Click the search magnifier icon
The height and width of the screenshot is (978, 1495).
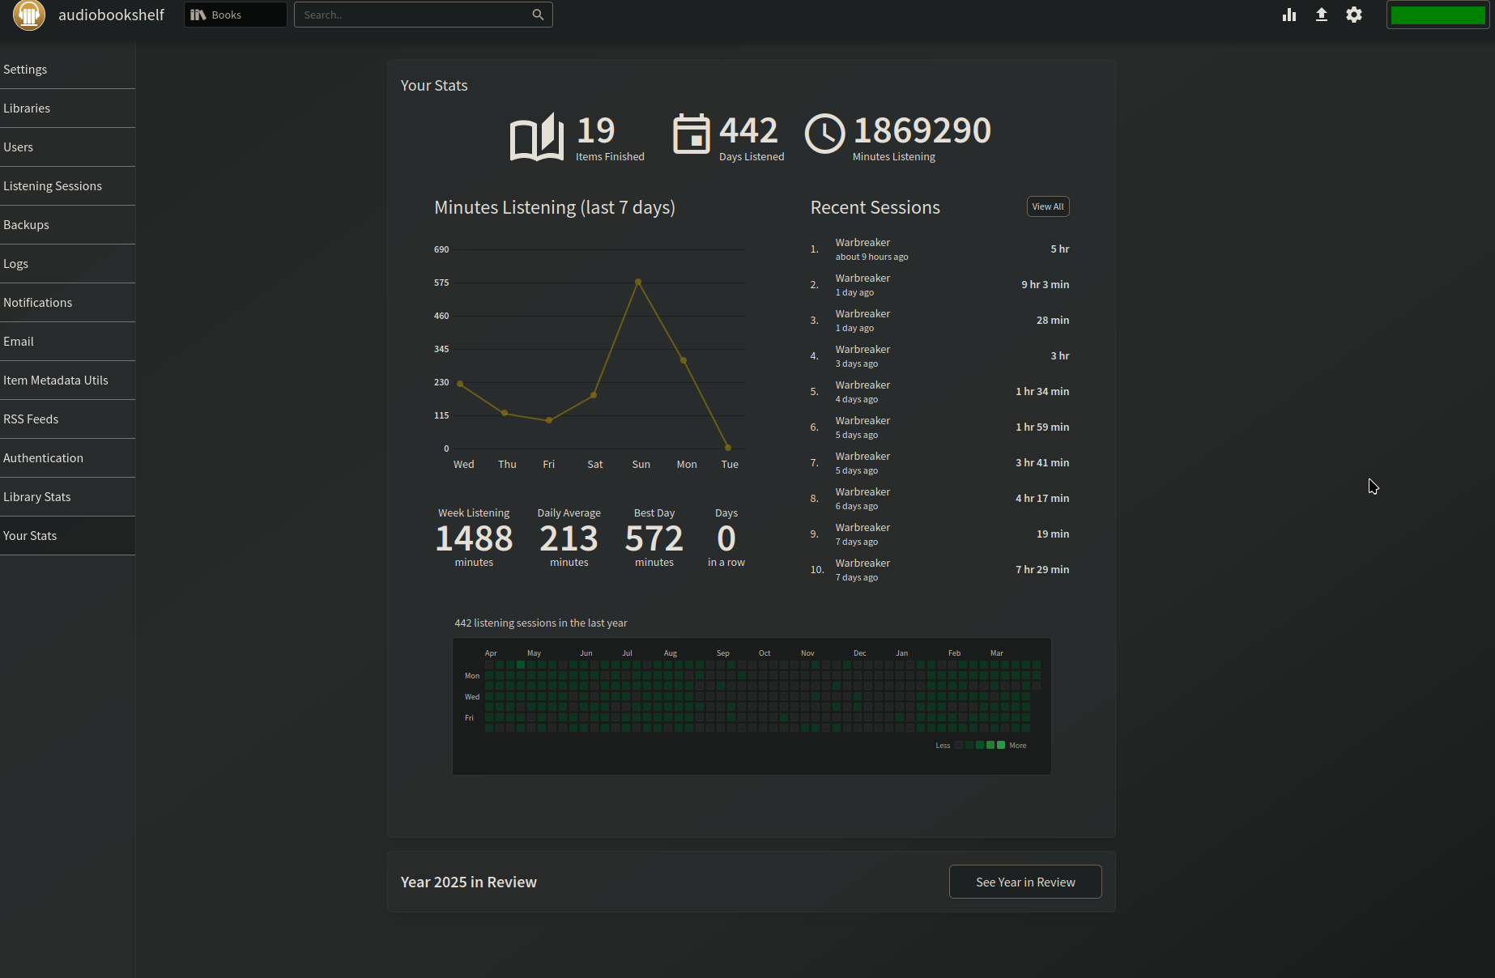click(x=538, y=15)
